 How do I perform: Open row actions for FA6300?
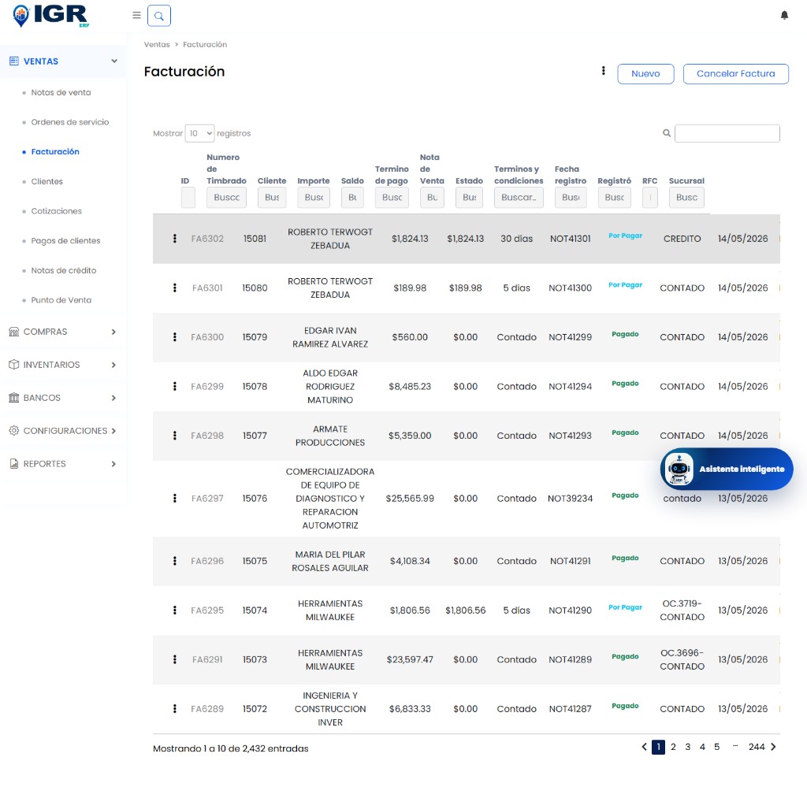coord(175,337)
